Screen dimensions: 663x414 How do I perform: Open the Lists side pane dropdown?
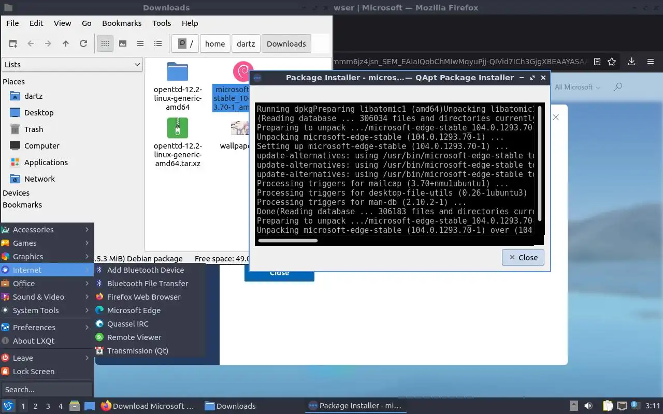[x=72, y=64]
